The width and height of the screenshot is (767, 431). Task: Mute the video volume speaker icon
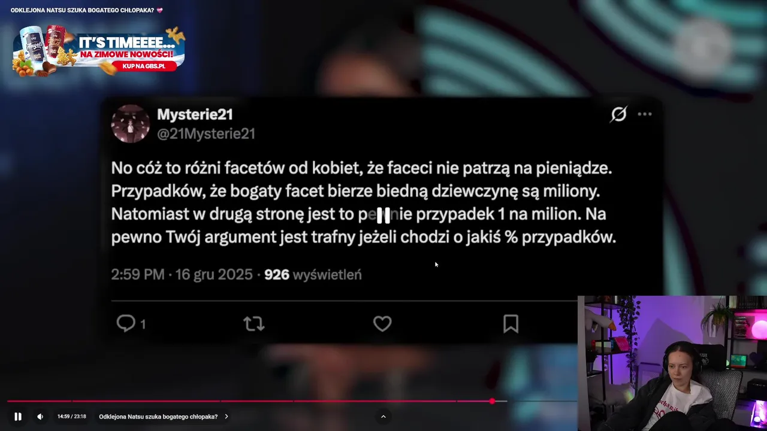pyautogui.click(x=40, y=417)
